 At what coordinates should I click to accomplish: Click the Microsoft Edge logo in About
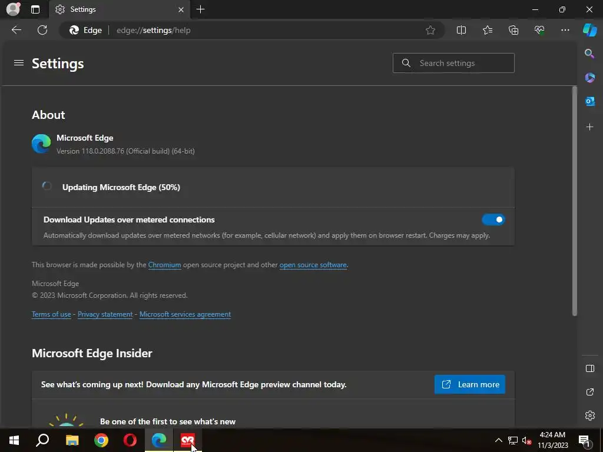coord(41,144)
